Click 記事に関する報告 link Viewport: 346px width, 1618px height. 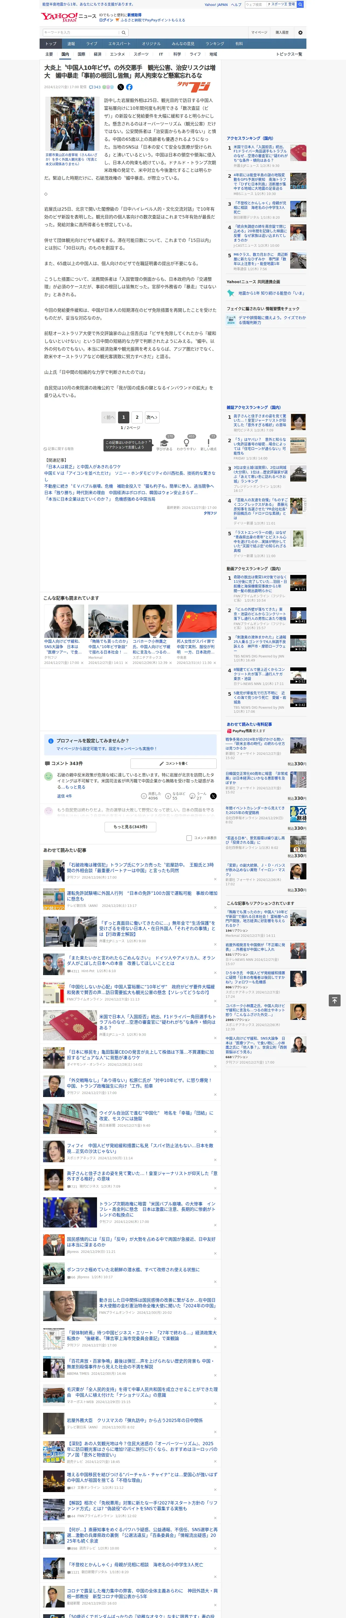click(x=59, y=449)
